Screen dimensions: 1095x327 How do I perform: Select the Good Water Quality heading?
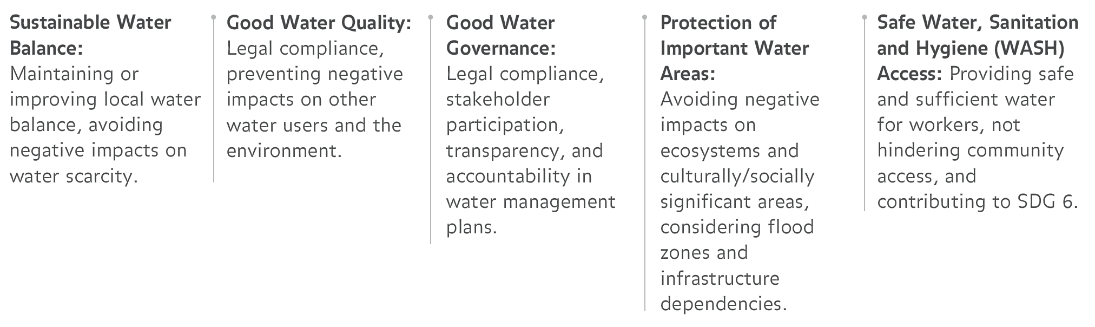pyautogui.click(x=319, y=23)
